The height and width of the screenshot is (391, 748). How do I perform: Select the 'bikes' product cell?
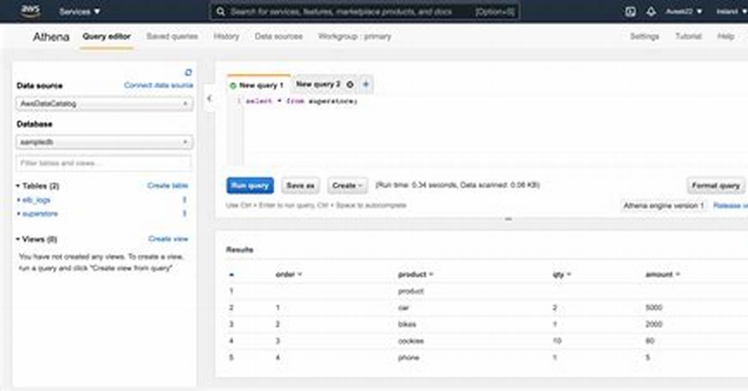[x=407, y=324]
